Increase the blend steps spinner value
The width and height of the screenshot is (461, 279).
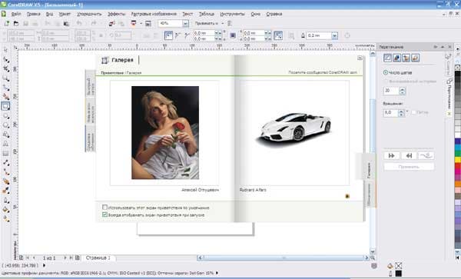click(402, 89)
